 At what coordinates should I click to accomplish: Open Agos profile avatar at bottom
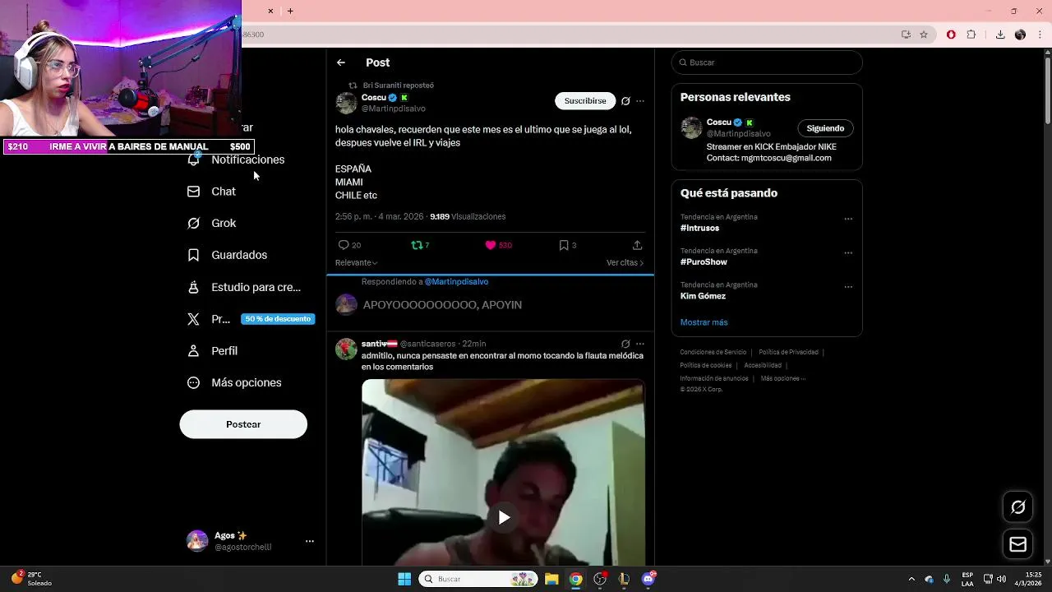tap(197, 541)
